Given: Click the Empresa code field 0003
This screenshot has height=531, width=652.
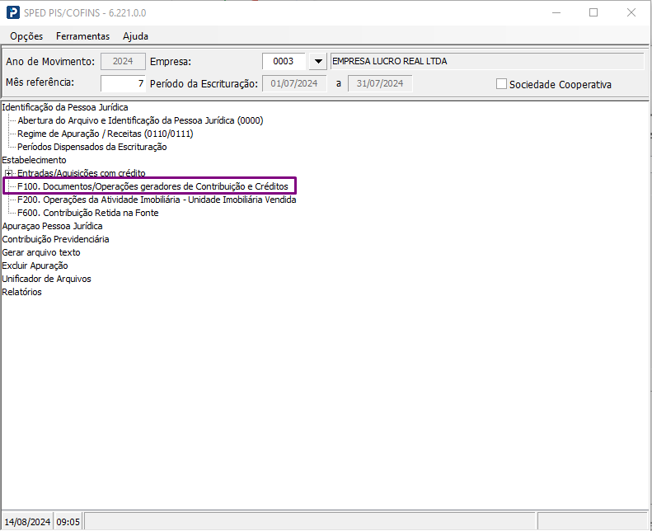Looking at the screenshot, I should coord(284,62).
